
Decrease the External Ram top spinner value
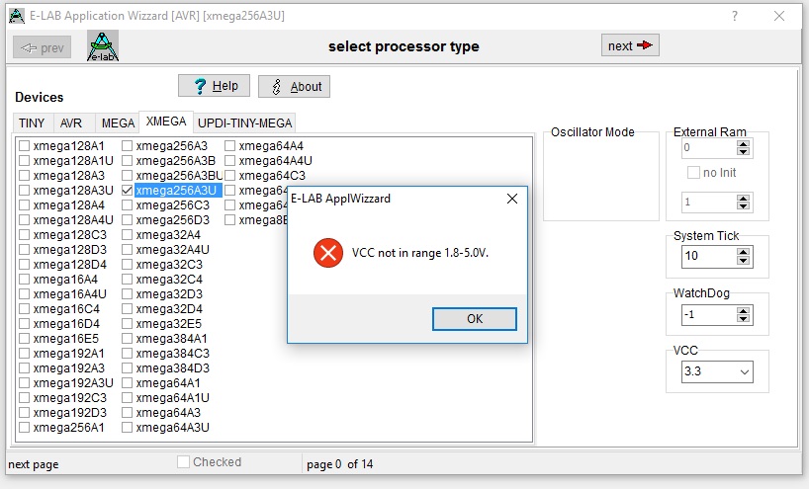[x=743, y=152]
